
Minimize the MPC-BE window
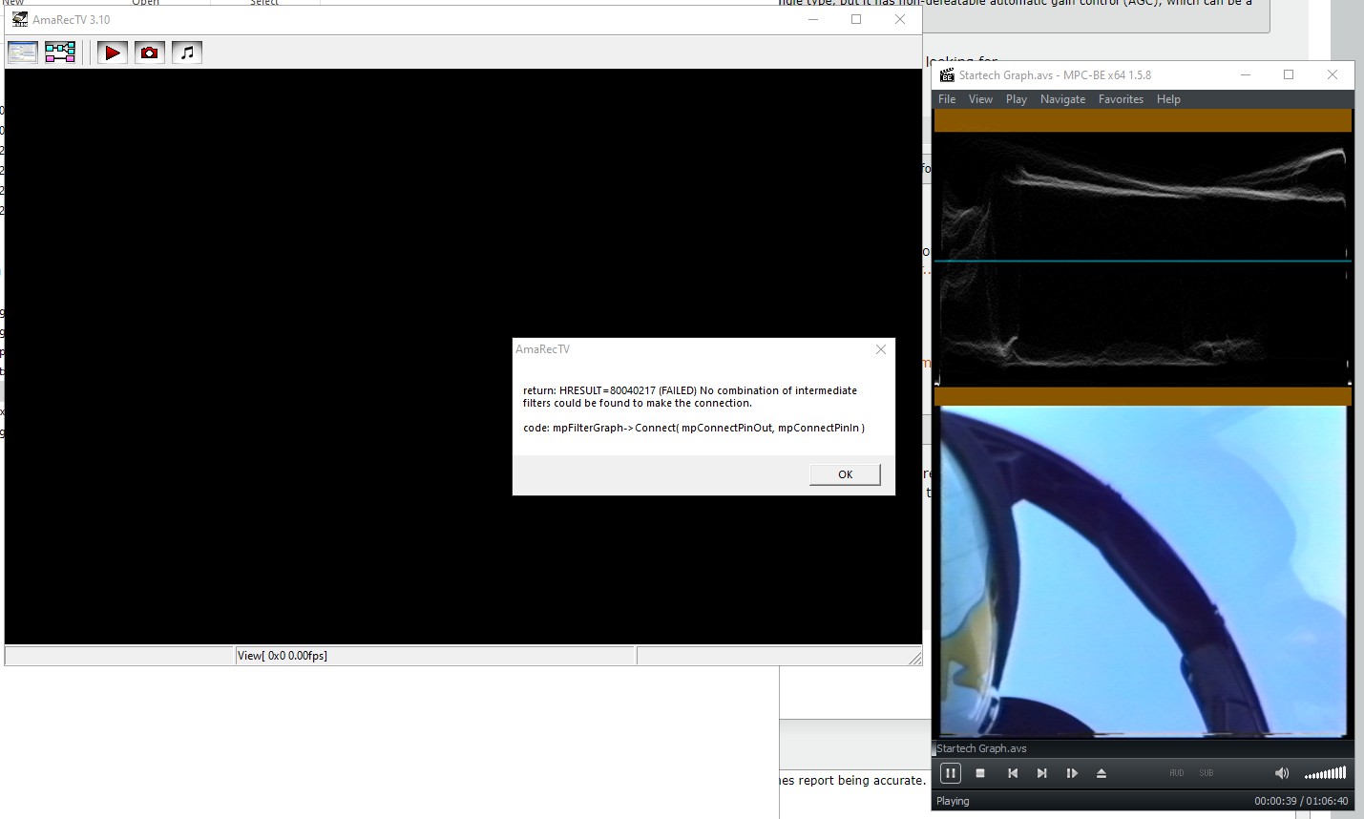point(1246,74)
